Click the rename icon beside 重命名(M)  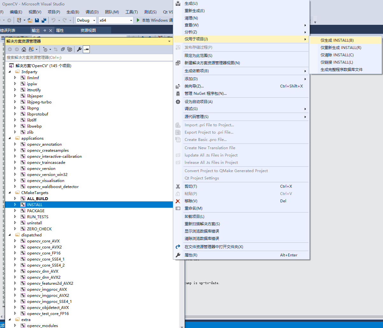point(178,208)
